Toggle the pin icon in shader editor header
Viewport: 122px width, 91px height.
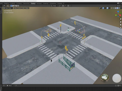coord(16,86)
